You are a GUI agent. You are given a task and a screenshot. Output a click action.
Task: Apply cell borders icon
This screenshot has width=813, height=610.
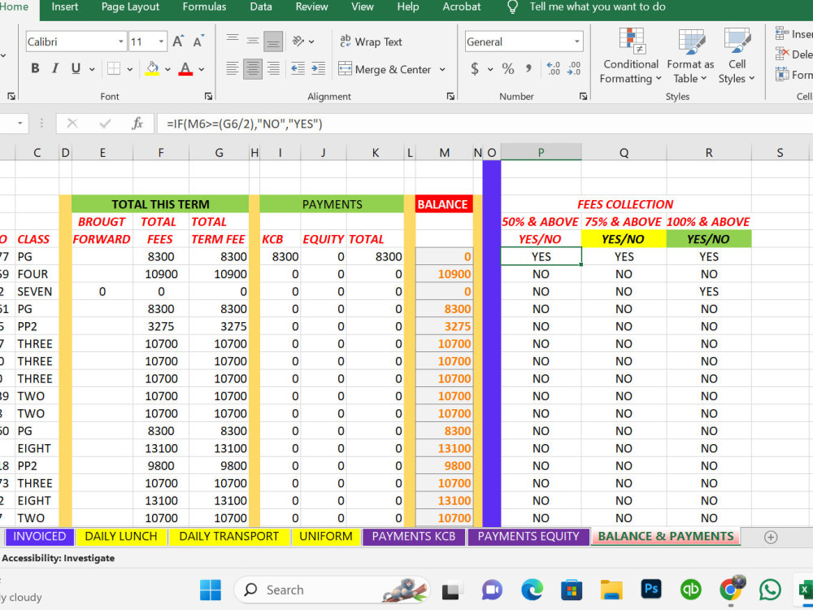tap(114, 68)
